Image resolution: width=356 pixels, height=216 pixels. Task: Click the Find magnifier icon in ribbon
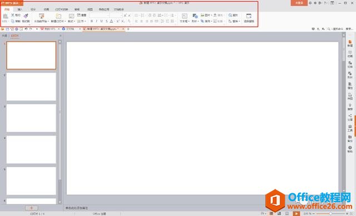(230, 15)
